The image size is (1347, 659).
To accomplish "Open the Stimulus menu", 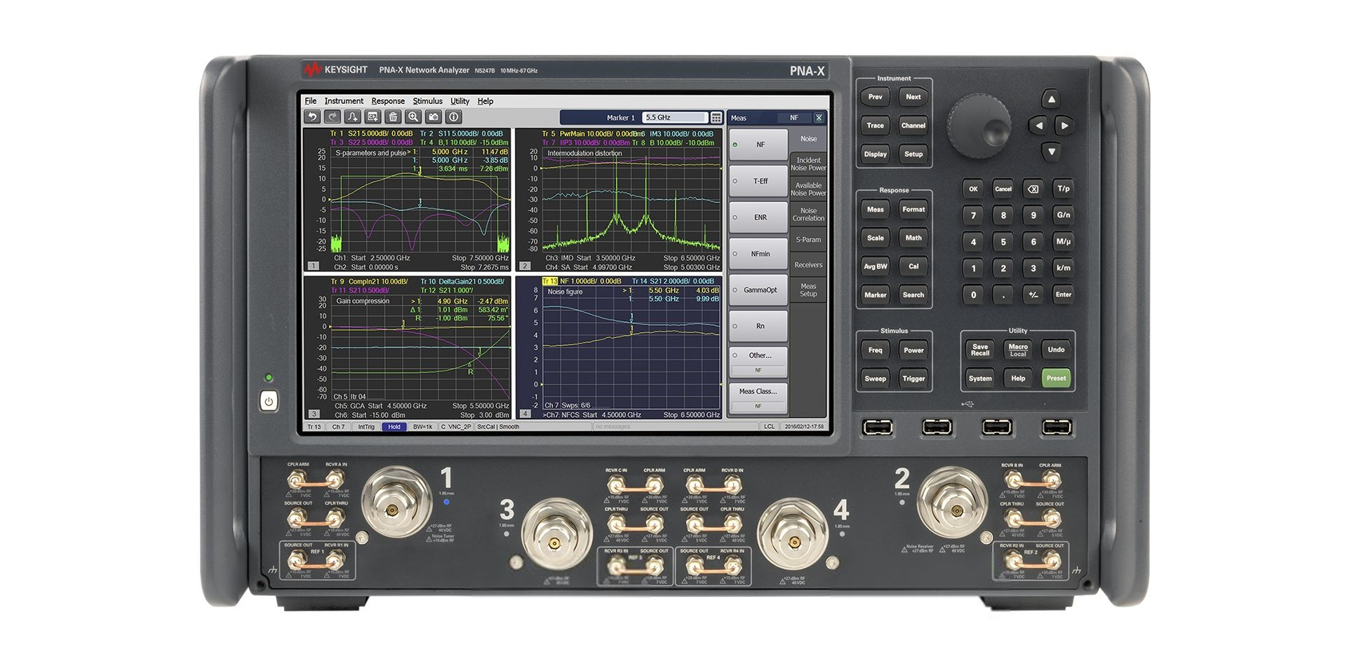I will 427,101.
